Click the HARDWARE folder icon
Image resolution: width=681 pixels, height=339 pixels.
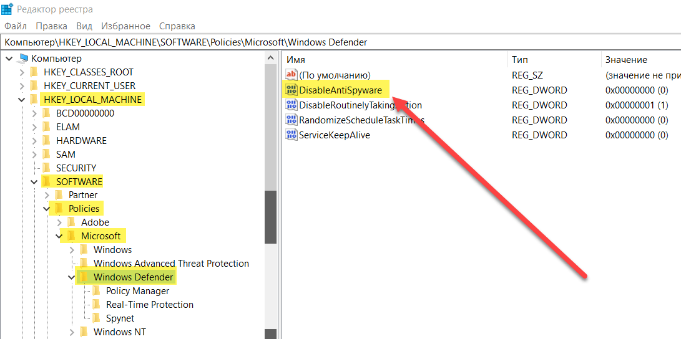46,141
